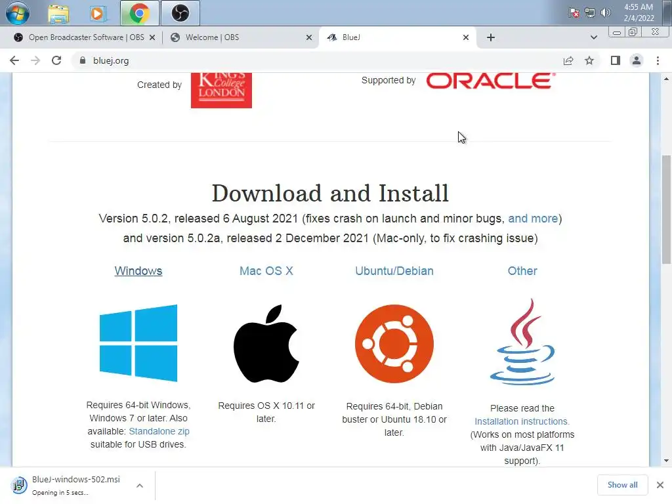Bookmark this page with star
The image size is (672, 504).
(589, 60)
